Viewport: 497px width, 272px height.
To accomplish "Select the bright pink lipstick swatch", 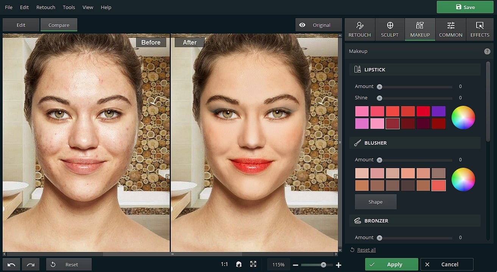I will click(362, 111).
